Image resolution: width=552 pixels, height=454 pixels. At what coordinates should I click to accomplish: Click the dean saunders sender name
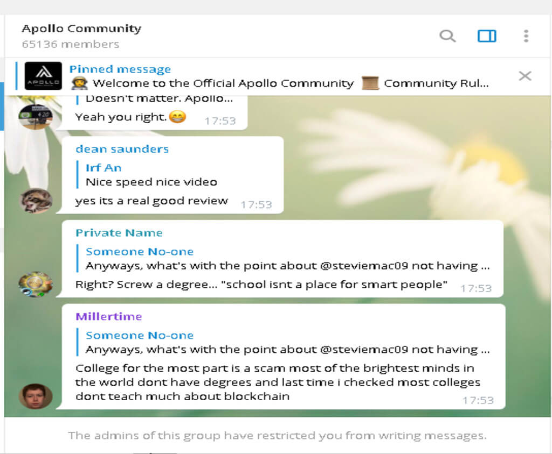coord(122,149)
